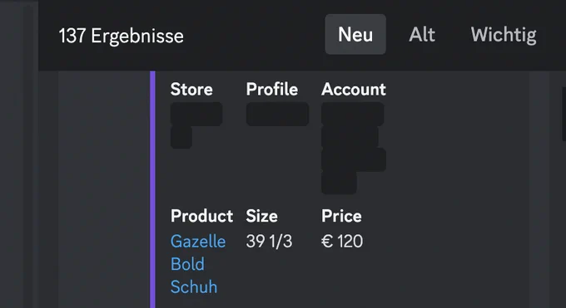Click the Profile field heading
The height and width of the screenshot is (308, 566).
[272, 90]
